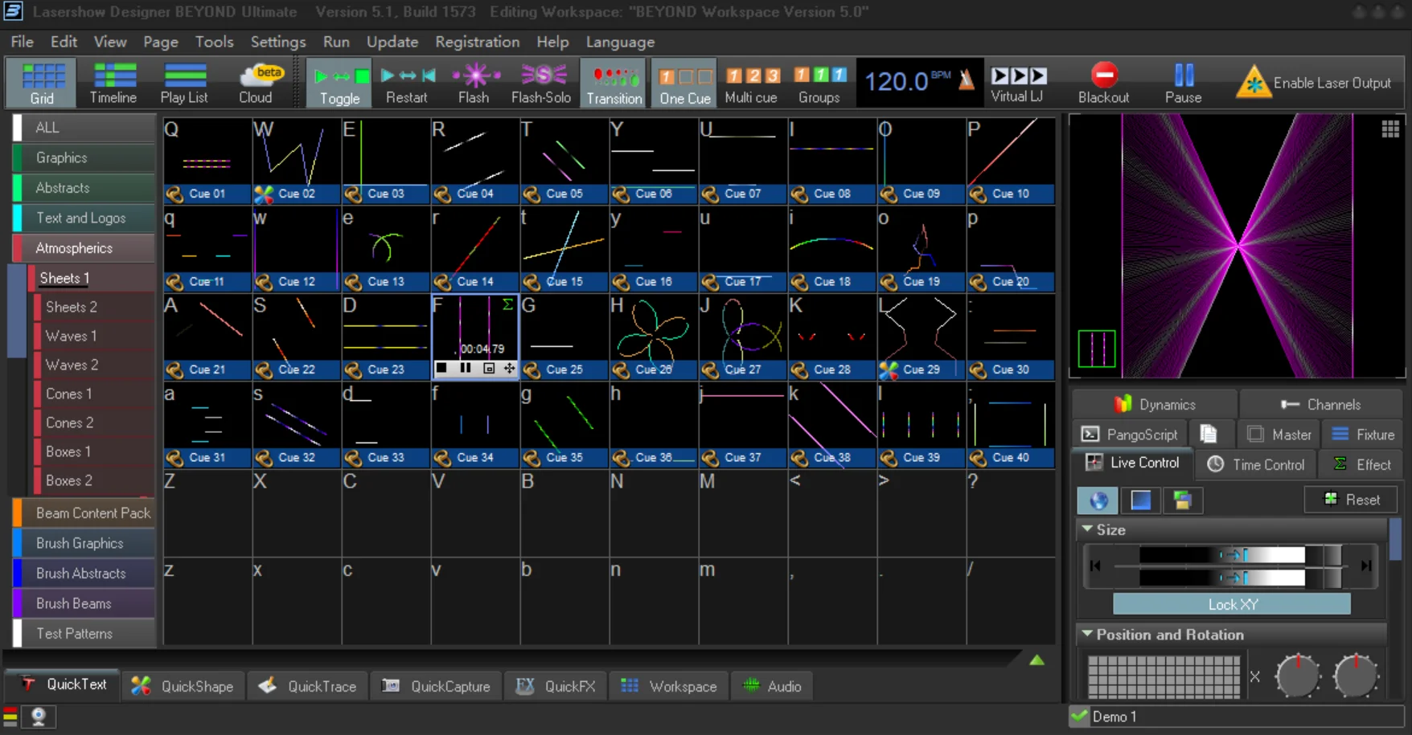
Task: Collapse the Position and Rotation section
Action: (x=1087, y=634)
